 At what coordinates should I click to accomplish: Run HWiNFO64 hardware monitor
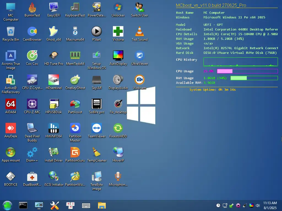(53, 128)
